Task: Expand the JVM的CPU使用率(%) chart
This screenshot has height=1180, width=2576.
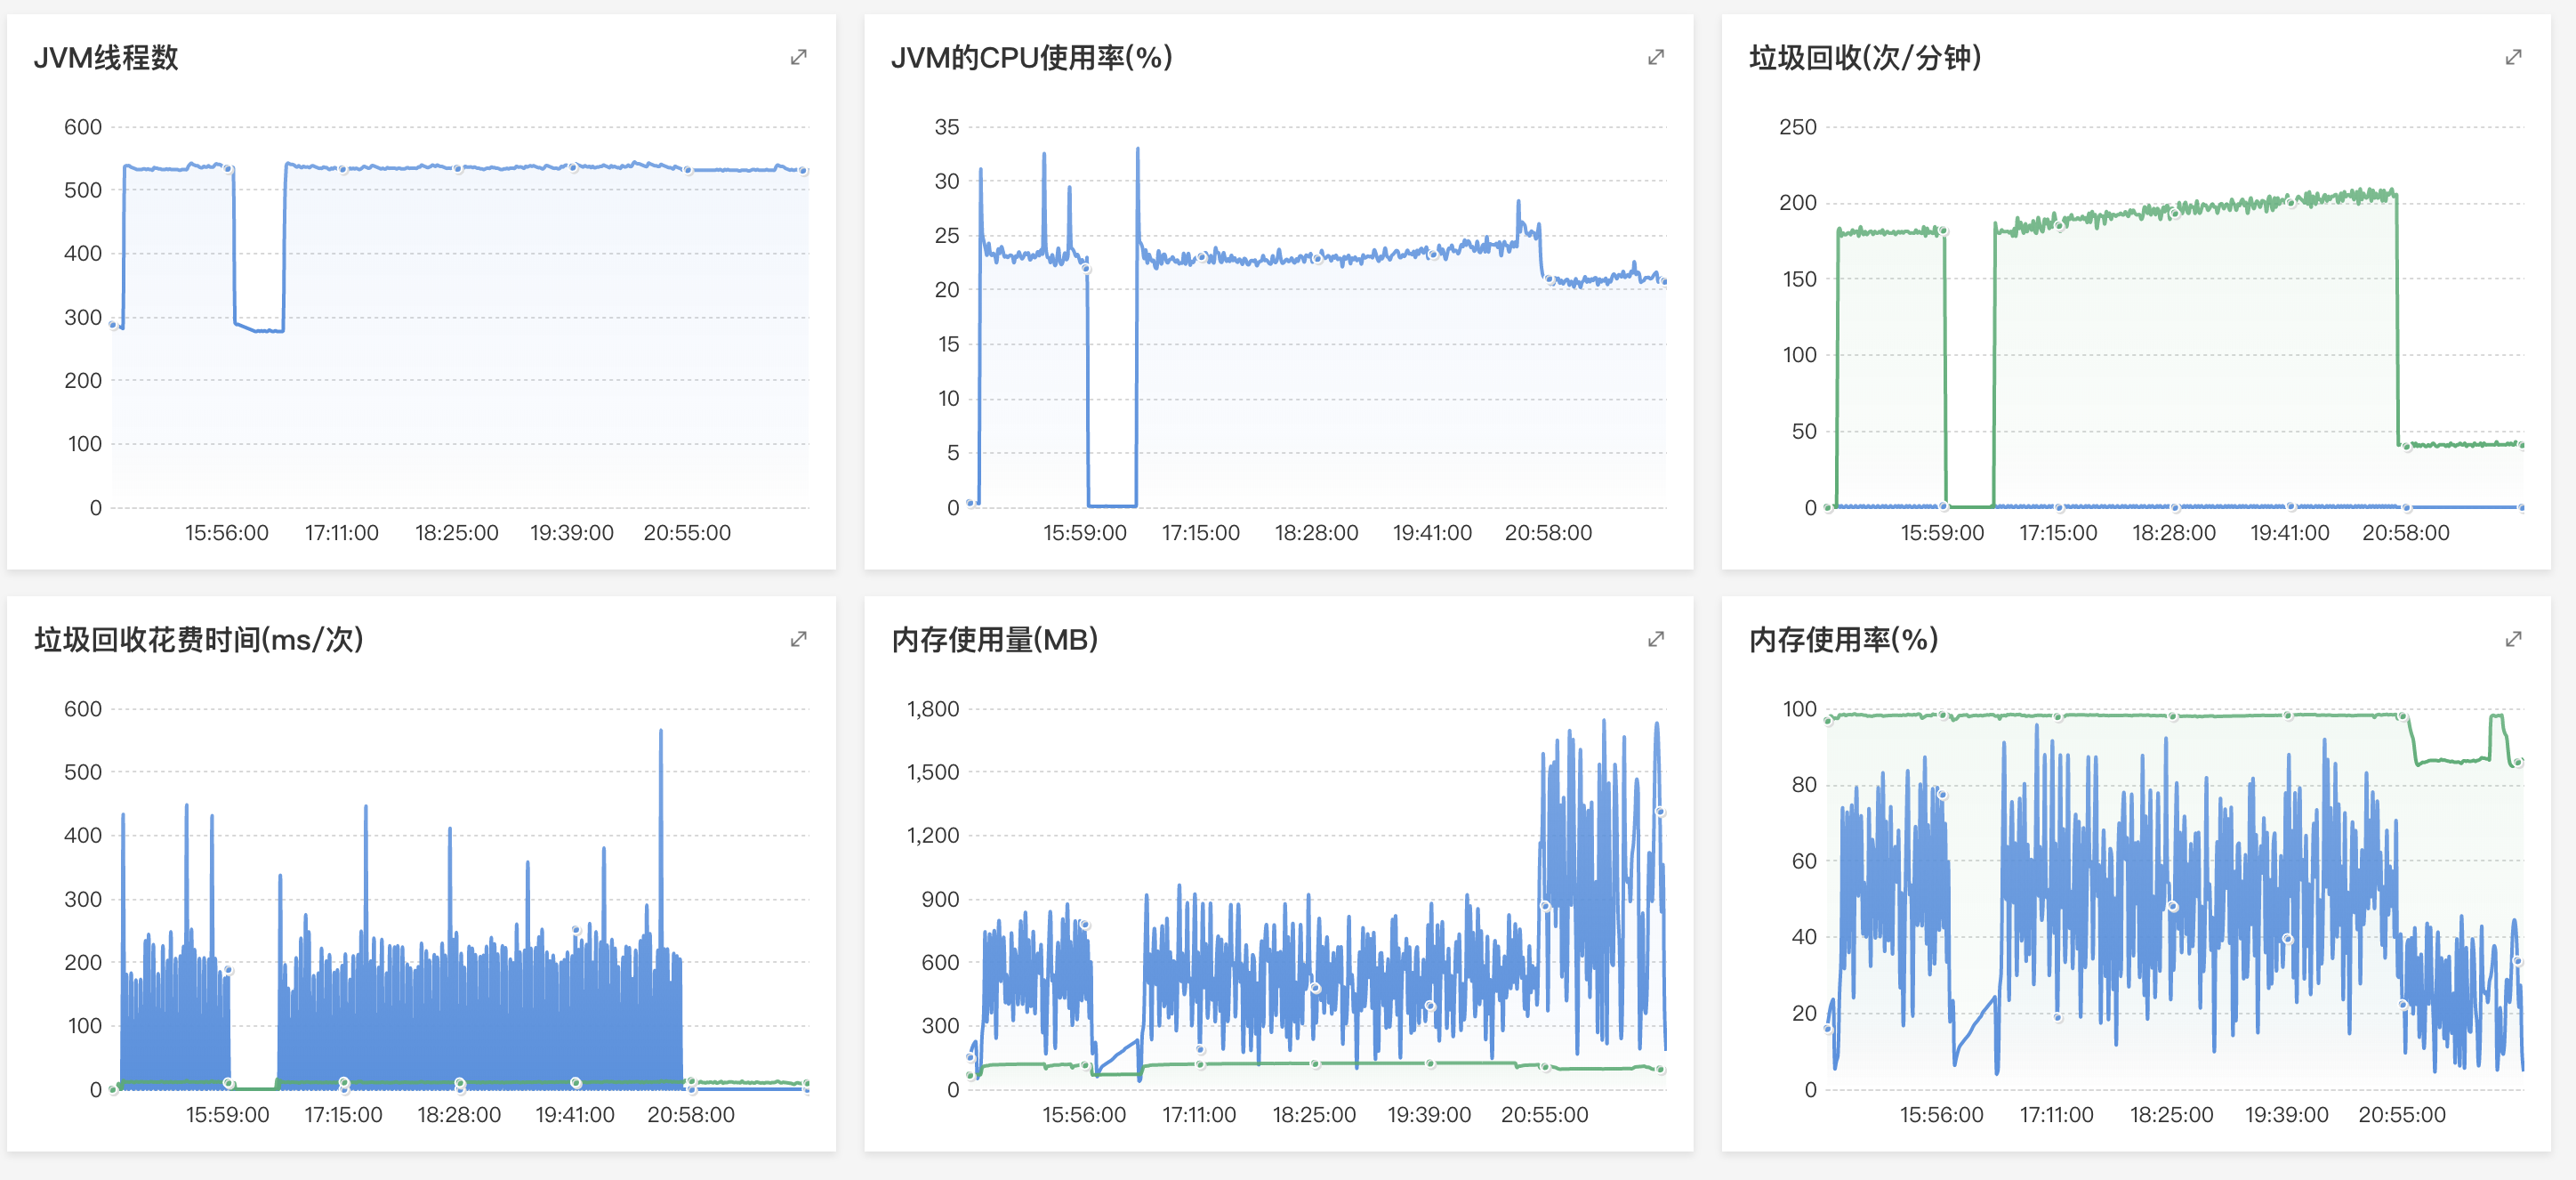Action: pos(1655,57)
